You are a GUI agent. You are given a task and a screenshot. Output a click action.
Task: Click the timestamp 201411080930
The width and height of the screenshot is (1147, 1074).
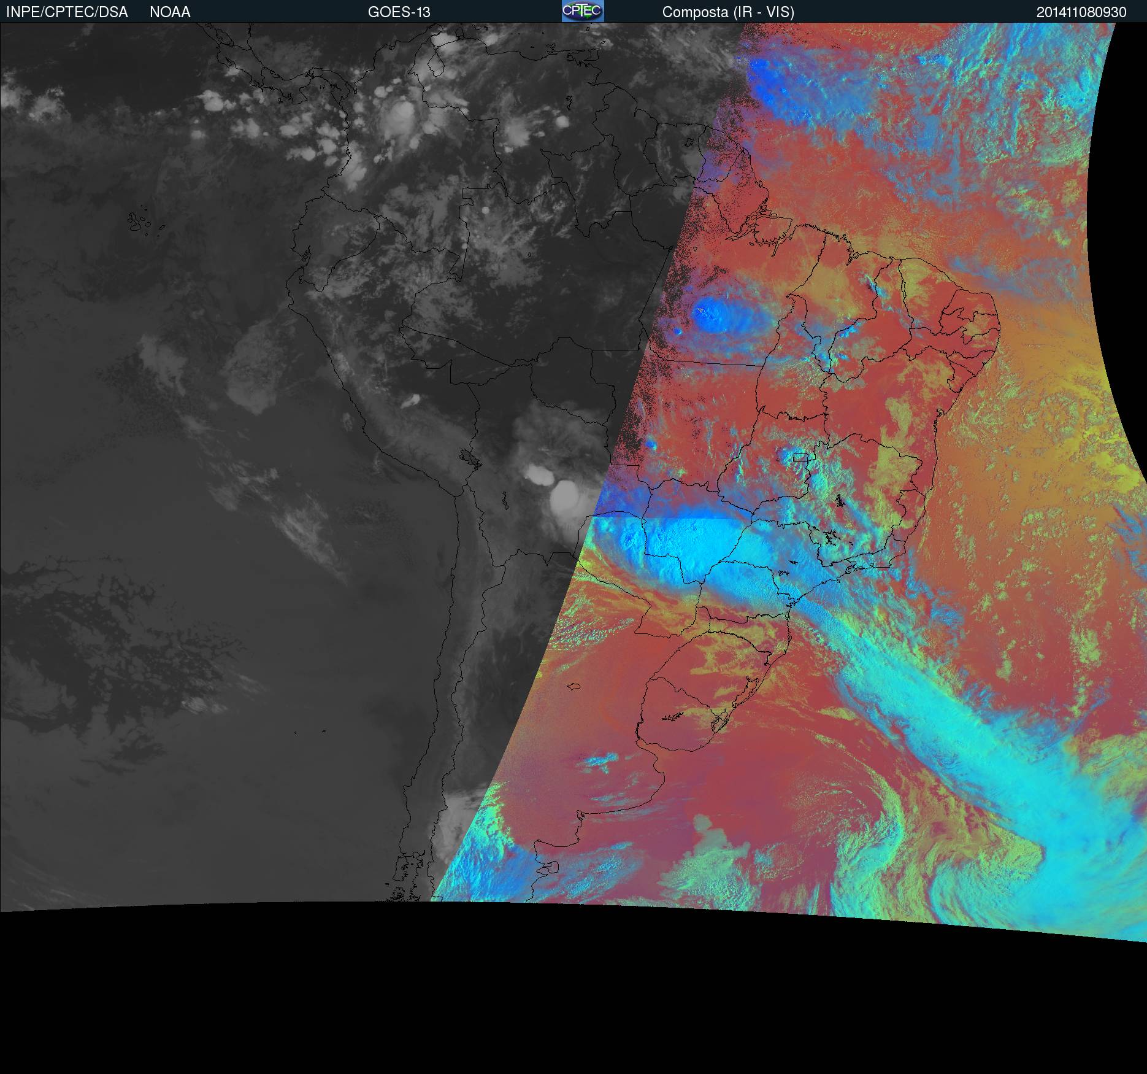pos(1081,12)
